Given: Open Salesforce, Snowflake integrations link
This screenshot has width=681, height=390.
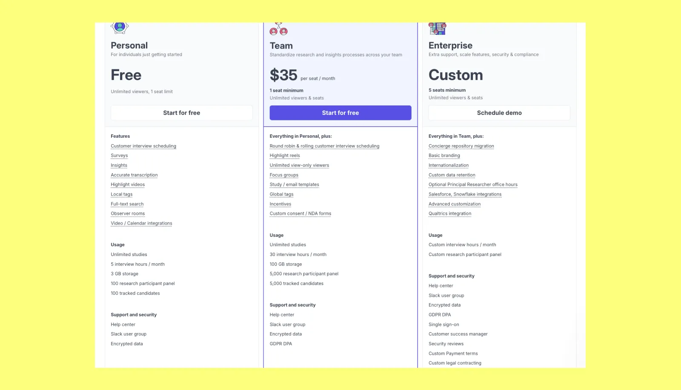Looking at the screenshot, I should pyautogui.click(x=465, y=194).
